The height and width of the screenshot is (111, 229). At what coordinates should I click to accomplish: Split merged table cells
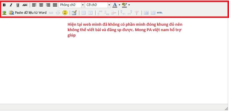pyautogui.click(x=146, y=13)
